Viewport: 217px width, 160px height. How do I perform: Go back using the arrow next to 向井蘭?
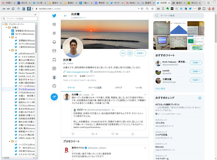coord(65,16)
